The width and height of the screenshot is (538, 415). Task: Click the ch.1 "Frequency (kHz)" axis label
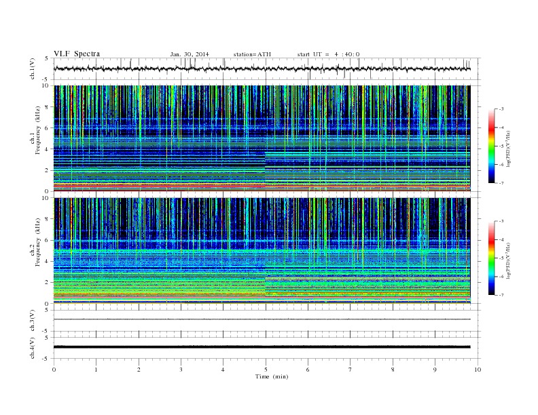click(38, 130)
